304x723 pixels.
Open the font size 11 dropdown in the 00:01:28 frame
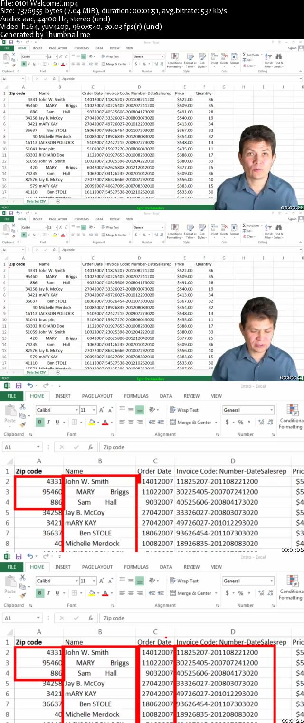click(x=95, y=581)
